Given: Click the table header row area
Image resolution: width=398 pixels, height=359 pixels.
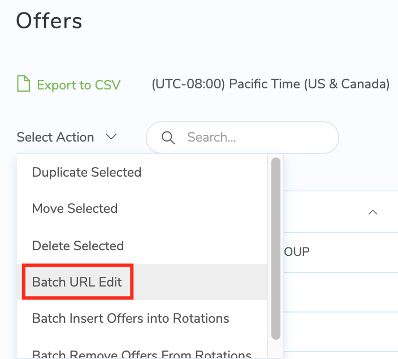Looking at the screenshot, I should pyautogui.click(x=341, y=212).
